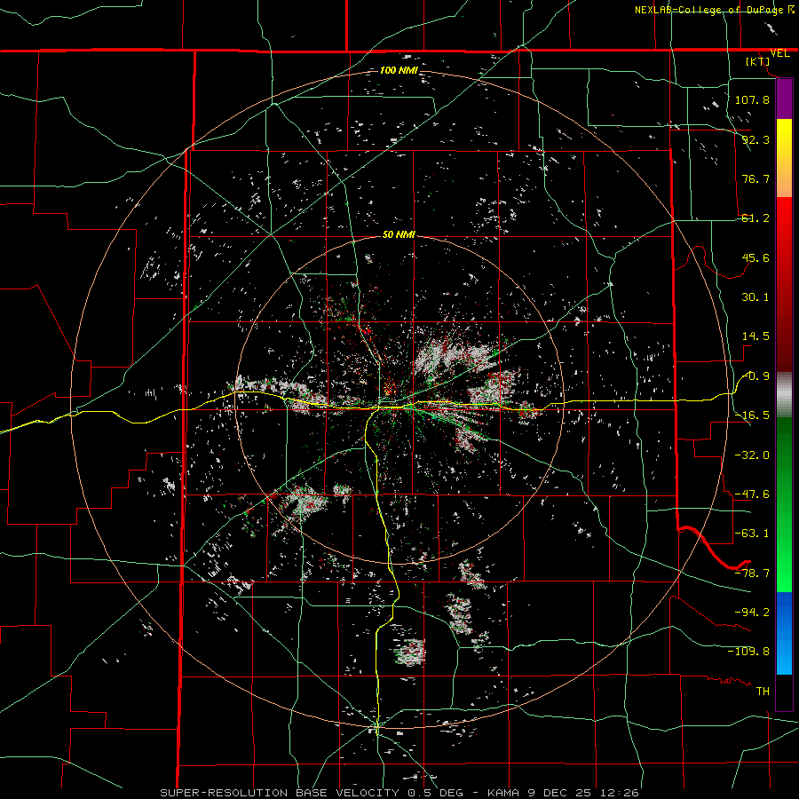Select the -0.9 legend value

pyautogui.click(x=755, y=376)
